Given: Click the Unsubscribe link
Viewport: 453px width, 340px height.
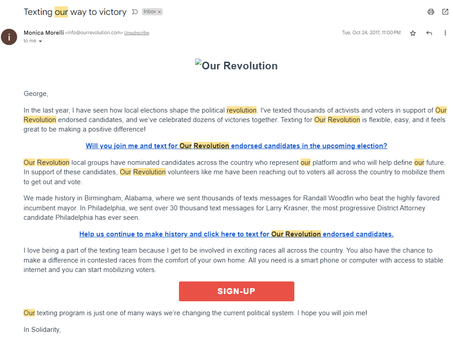Looking at the screenshot, I should click(x=137, y=33).
